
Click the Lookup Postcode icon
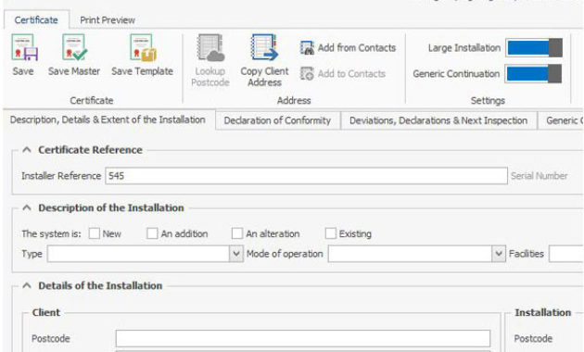[x=210, y=47]
